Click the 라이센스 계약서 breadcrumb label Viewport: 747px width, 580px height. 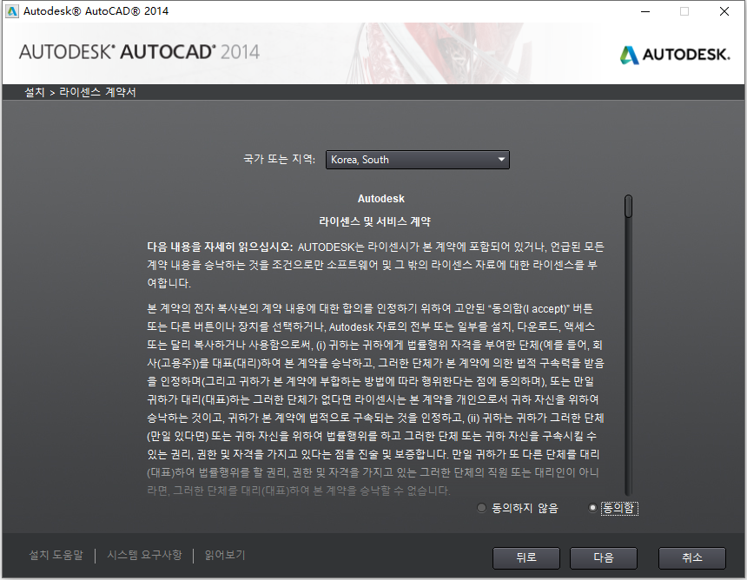tap(97, 92)
